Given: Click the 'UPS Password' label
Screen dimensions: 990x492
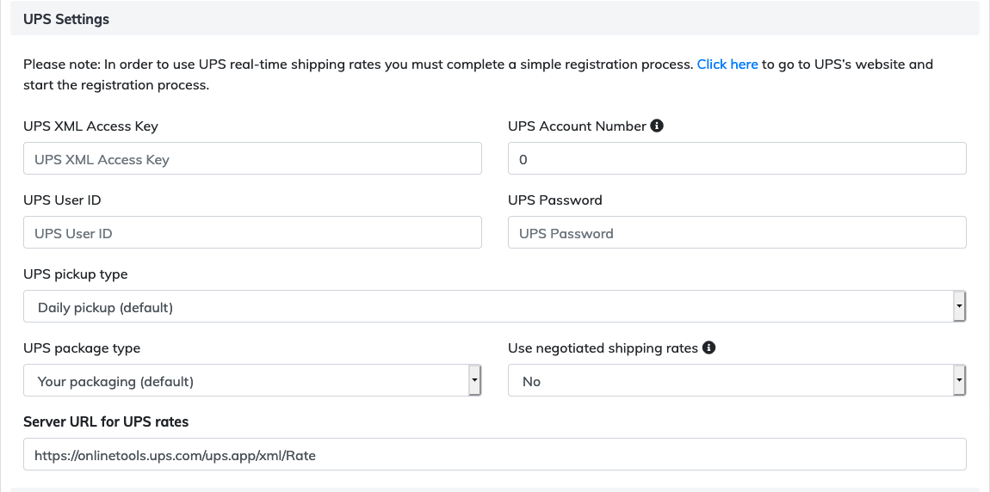Looking at the screenshot, I should coord(554,200).
